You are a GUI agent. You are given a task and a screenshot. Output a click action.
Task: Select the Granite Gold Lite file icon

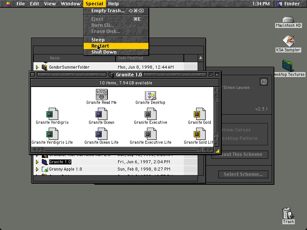[x=200, y=134]
